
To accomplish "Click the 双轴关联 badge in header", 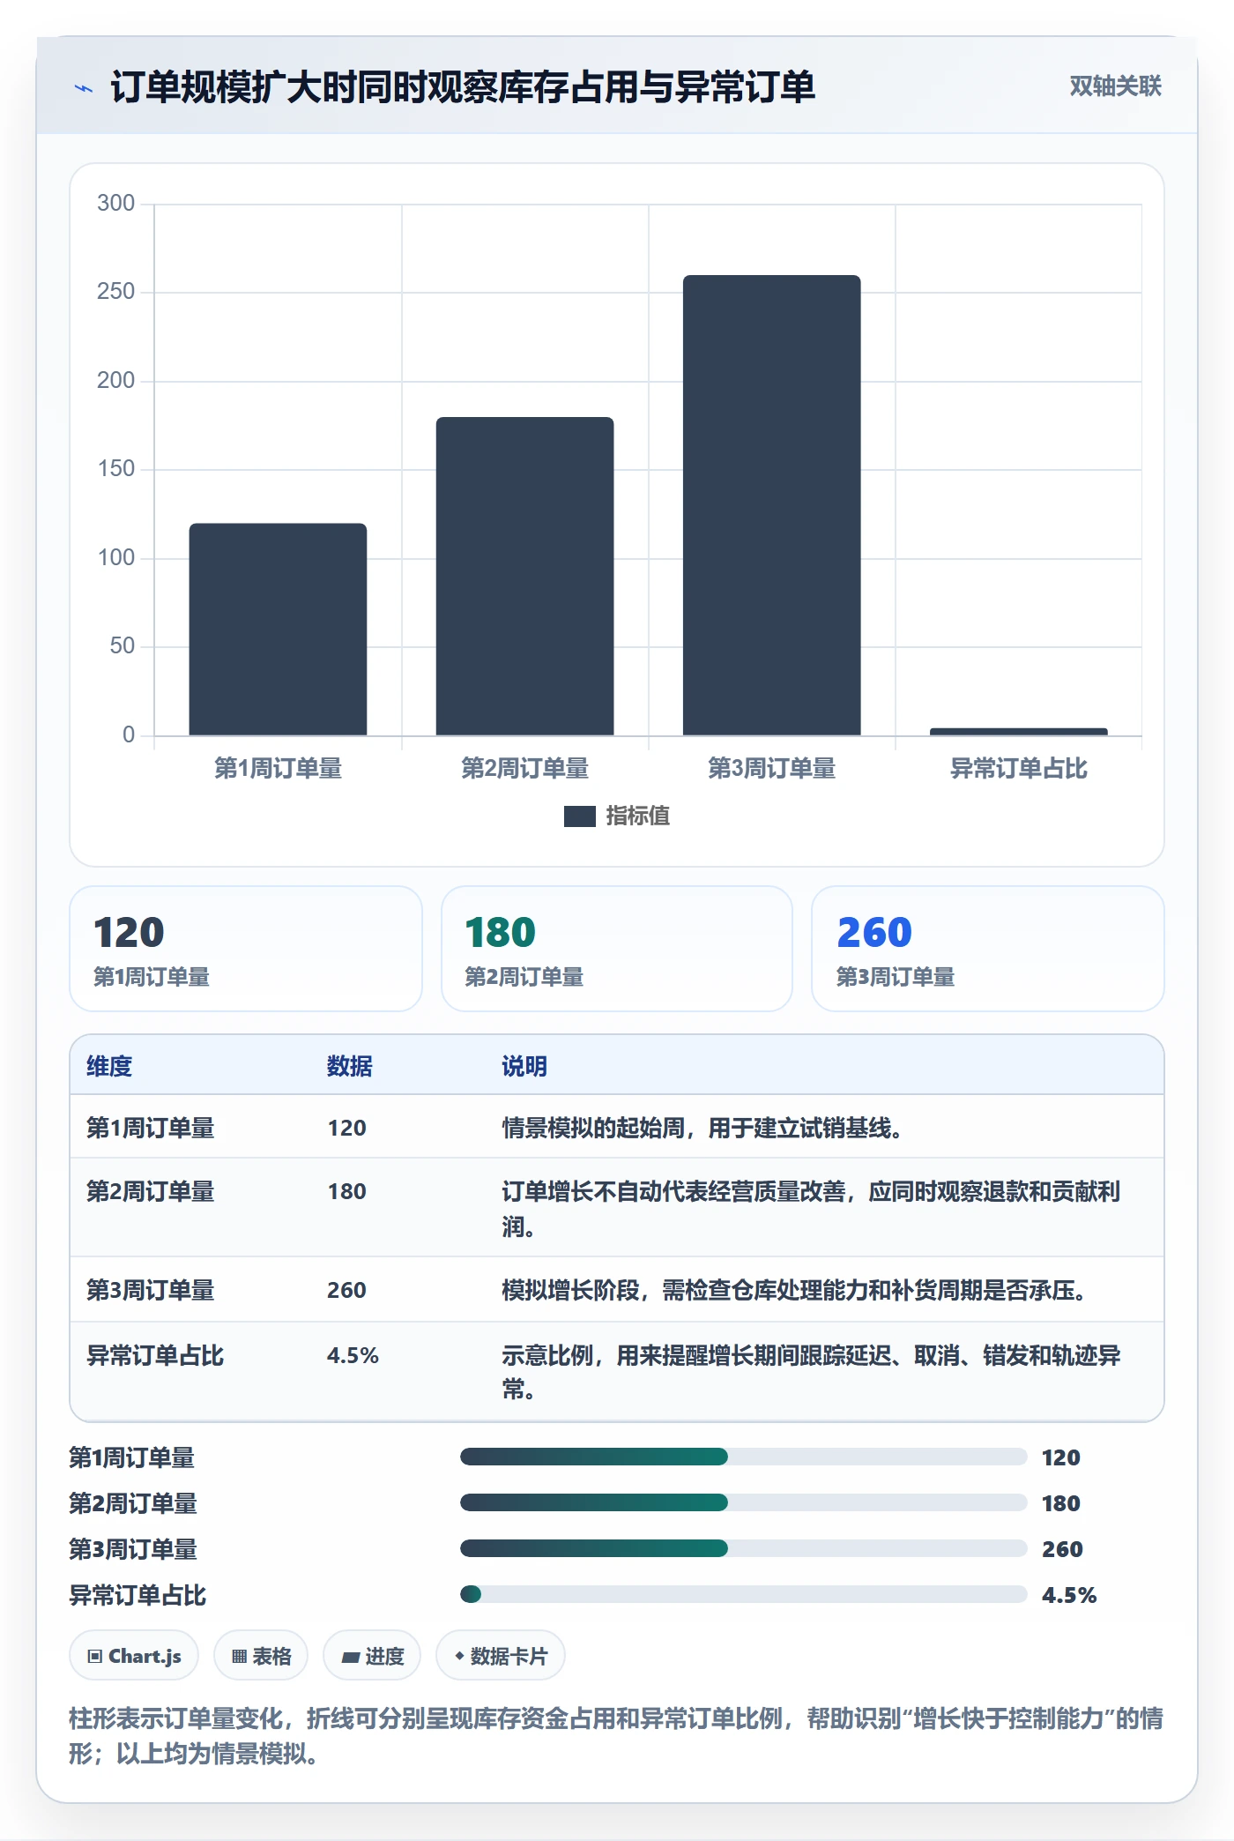I will coord(1115,86).
